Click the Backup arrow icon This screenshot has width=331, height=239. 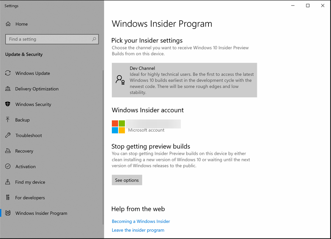8,119
